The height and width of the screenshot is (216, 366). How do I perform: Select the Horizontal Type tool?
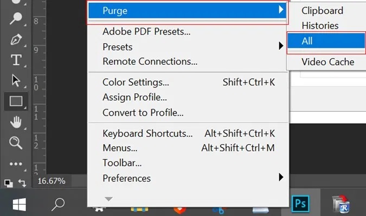16,60
